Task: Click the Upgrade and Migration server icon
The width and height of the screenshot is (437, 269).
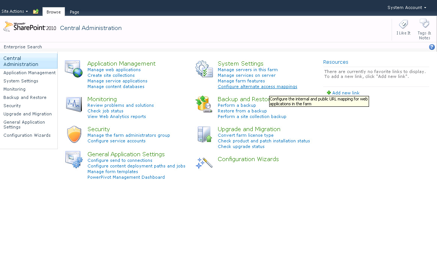Action: tap(204, 134)
